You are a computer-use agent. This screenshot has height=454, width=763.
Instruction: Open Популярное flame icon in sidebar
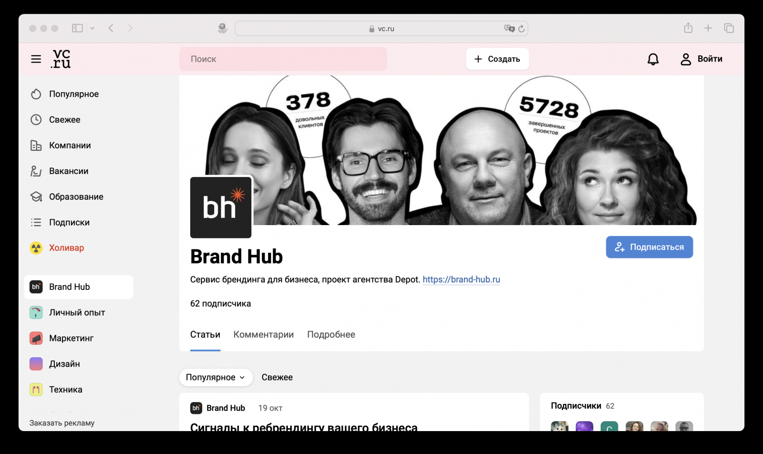[x=36, y=94]
